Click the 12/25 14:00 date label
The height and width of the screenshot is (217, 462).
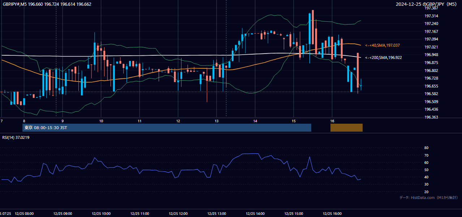(x=255, y=213)
